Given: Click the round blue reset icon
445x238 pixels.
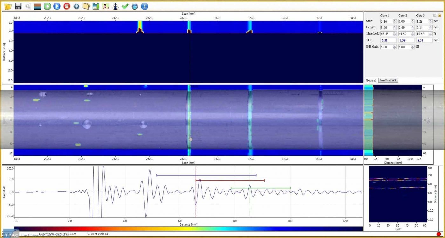Looking at the screenshot, I should pyautogui.click(x=134, y=6).
